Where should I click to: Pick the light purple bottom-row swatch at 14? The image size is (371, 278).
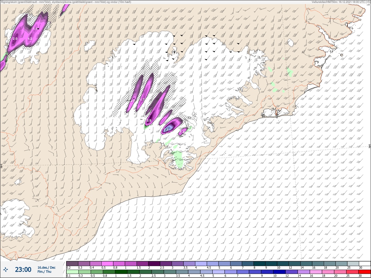pyautogui.click(x=304, y=272)
